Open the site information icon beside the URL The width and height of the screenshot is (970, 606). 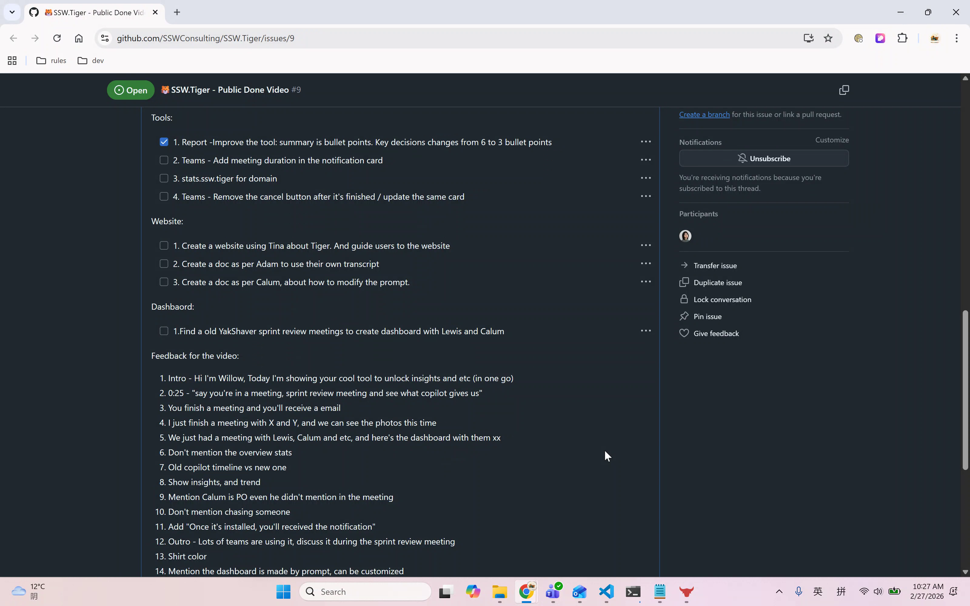(105, 38)
